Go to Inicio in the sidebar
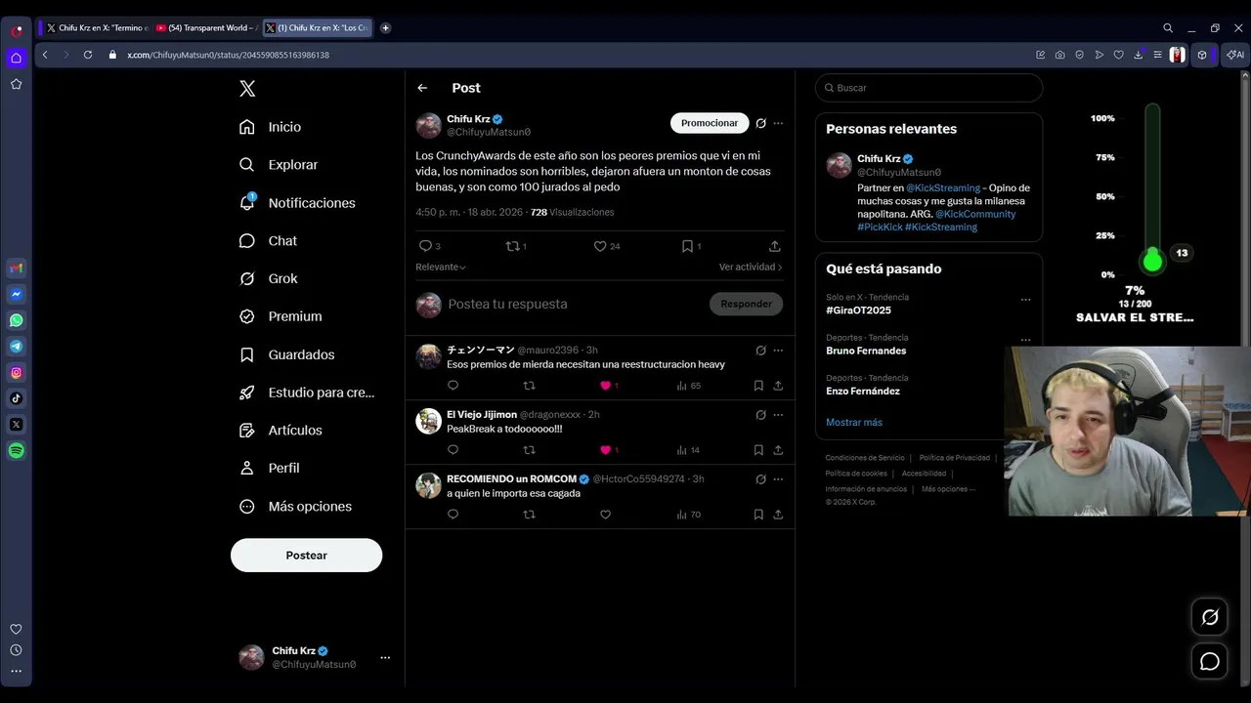The height and width of the screenshot is (703, 1251). coord(271,127)
